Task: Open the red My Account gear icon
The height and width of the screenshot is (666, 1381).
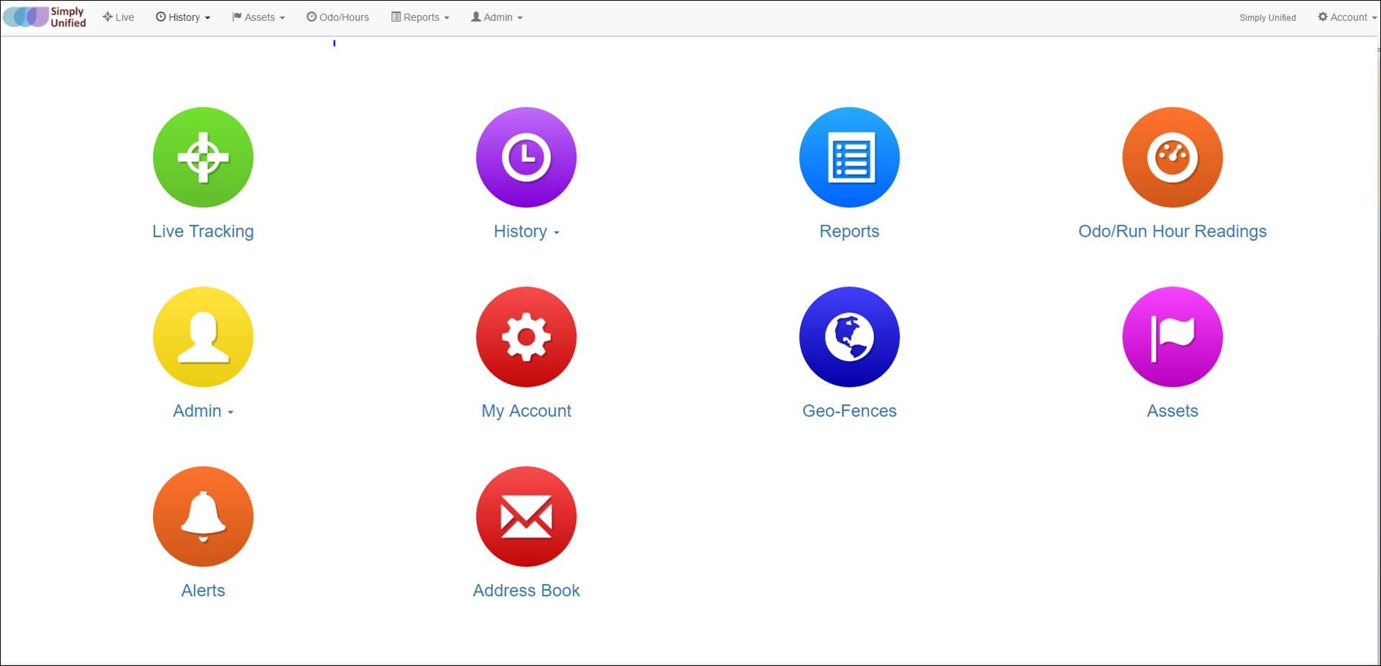Action: [x=526, y=337]
